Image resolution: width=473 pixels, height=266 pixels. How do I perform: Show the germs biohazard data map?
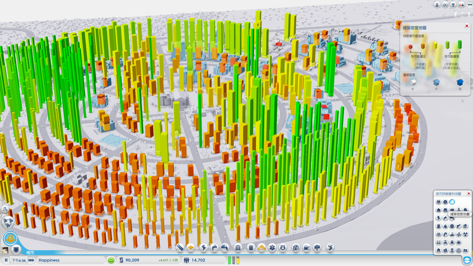(x=438, y=234)
